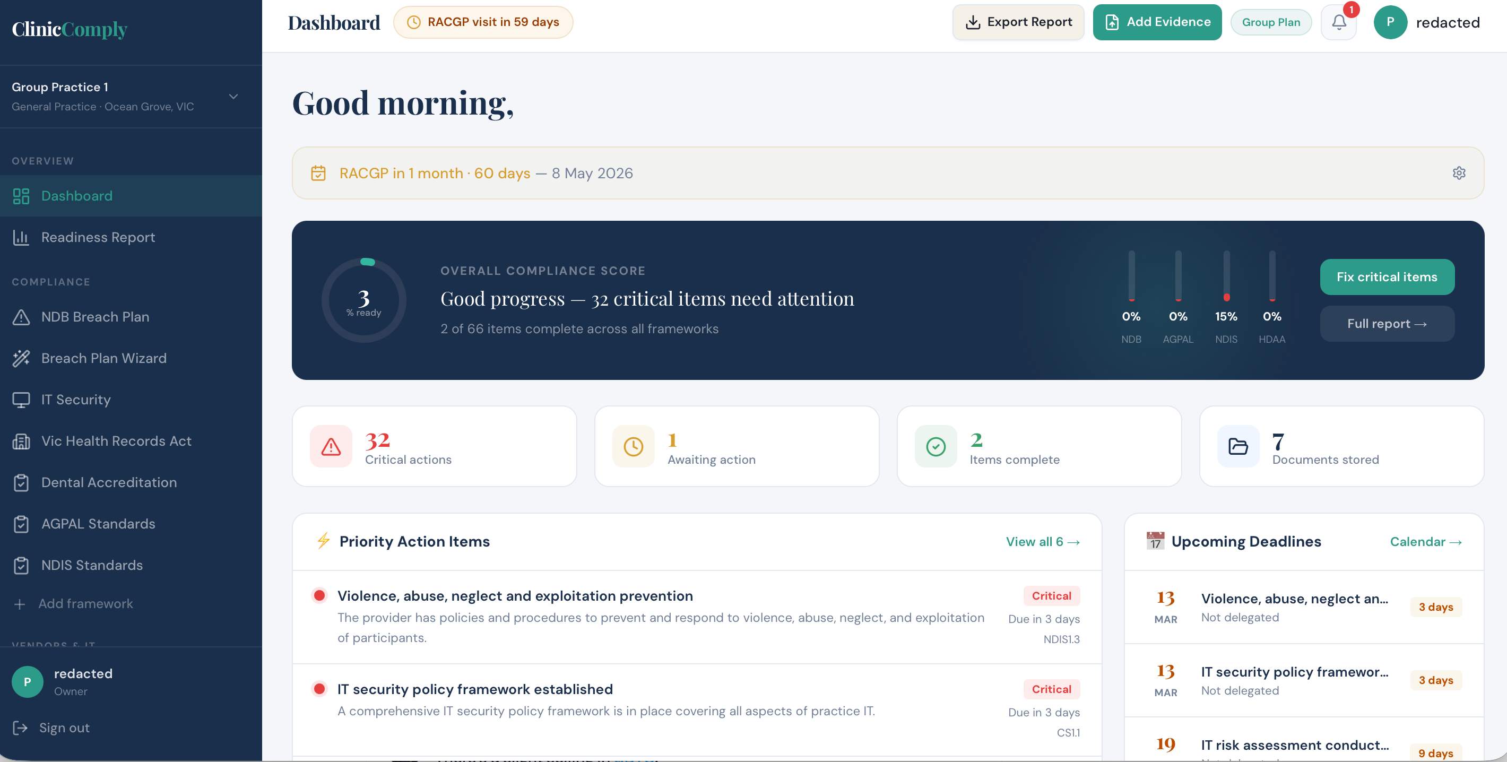This screenshot has height=762, width=1507.
Task: Click the RACGP banner calendar icon
Action: point(318,173)
